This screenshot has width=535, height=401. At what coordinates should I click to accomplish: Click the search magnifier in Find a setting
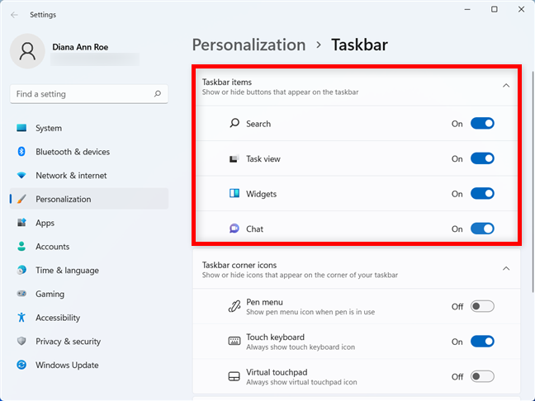pyautogui.click(x=157, y=94)
